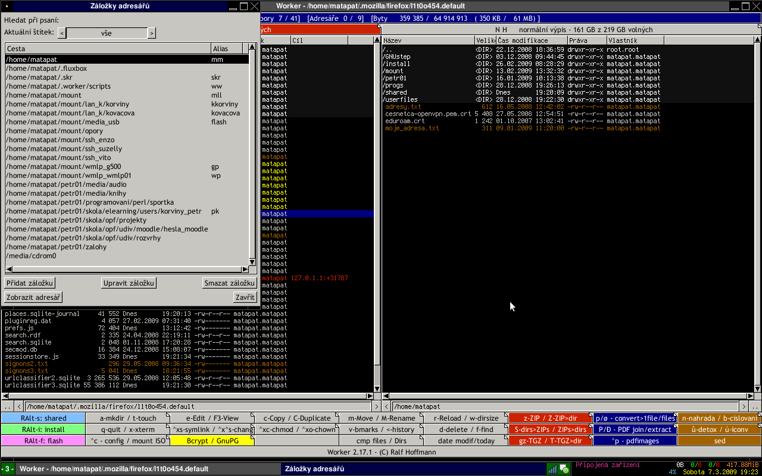Click 'm-Move / M-Rename' button
762x476 pixels.
click(382, 418)
